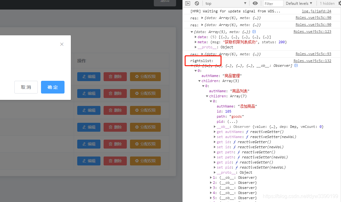Click info icon beside {data: Array(5)}

click(x=254, y=32)
